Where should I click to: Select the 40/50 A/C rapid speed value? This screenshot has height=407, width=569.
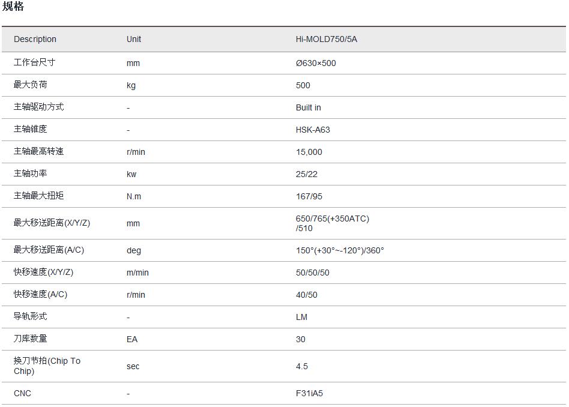(306, 295)
